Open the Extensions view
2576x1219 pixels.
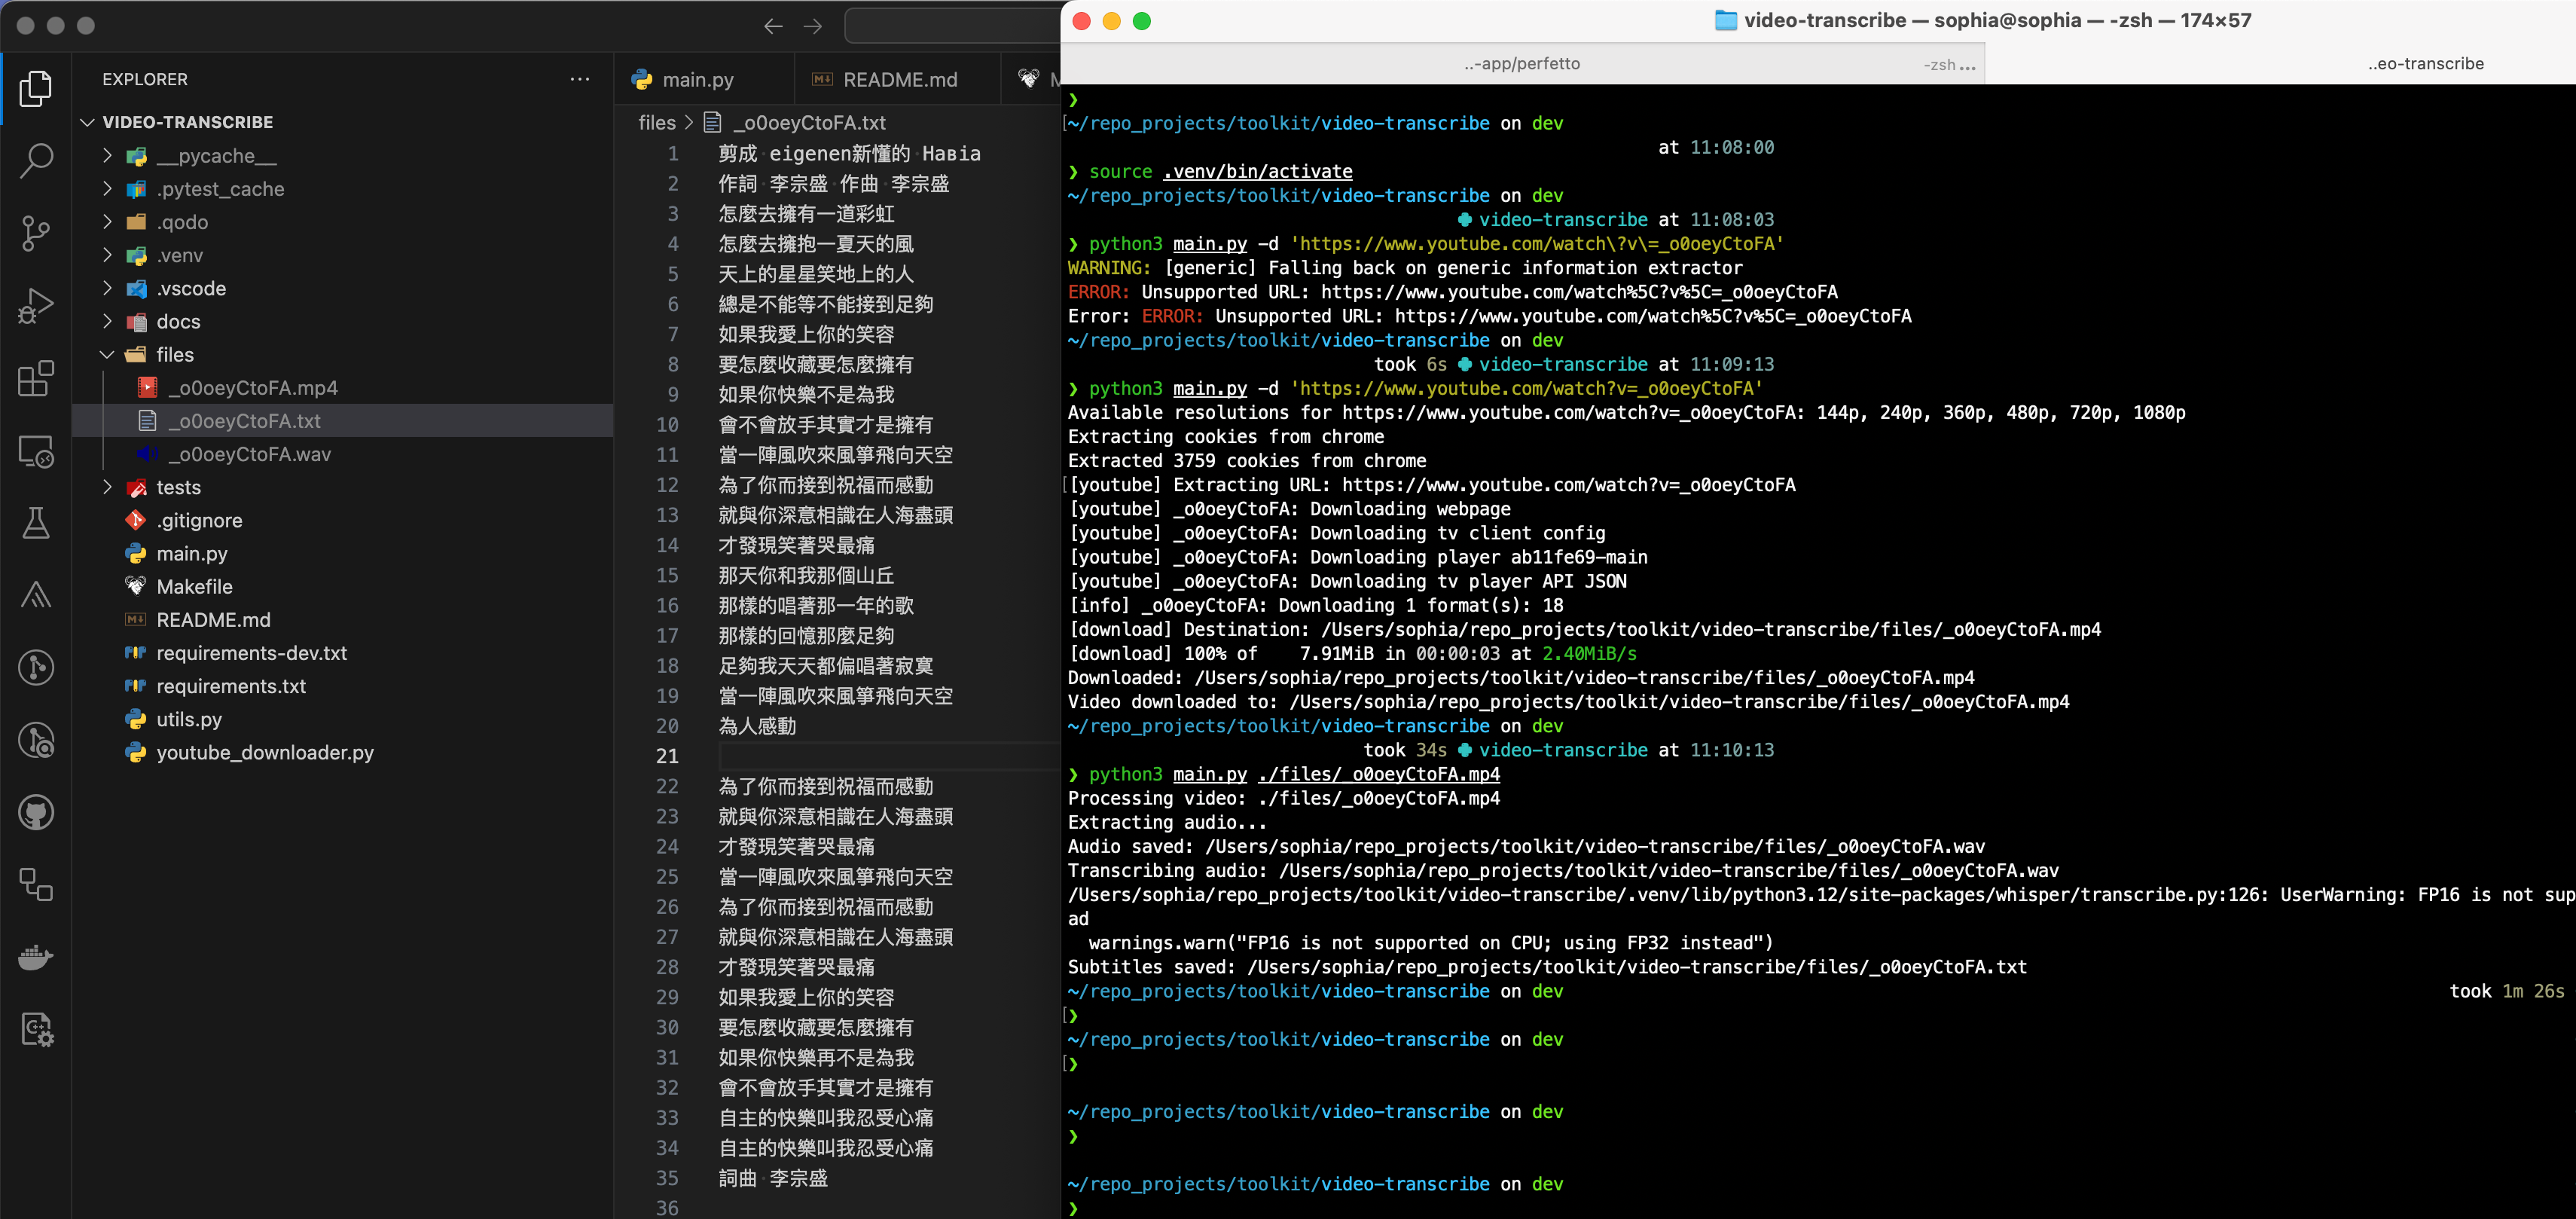coord(36,378)
